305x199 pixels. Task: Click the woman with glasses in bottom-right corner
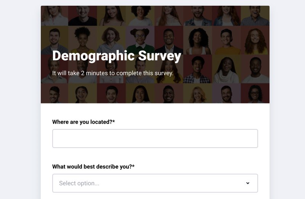255,94
